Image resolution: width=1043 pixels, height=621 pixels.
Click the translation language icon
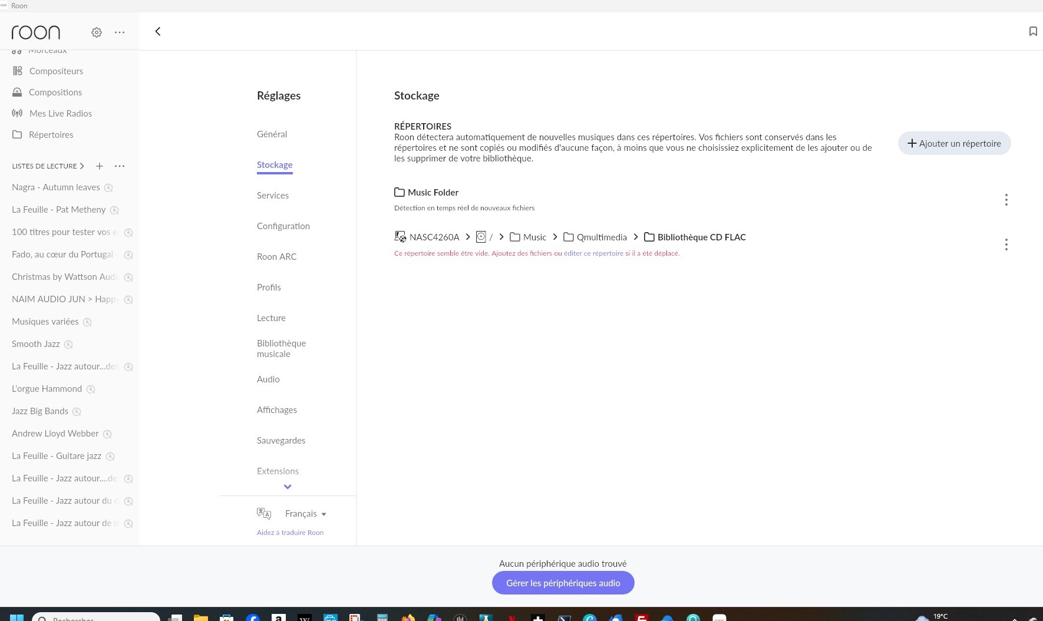[x=264, y=514]
